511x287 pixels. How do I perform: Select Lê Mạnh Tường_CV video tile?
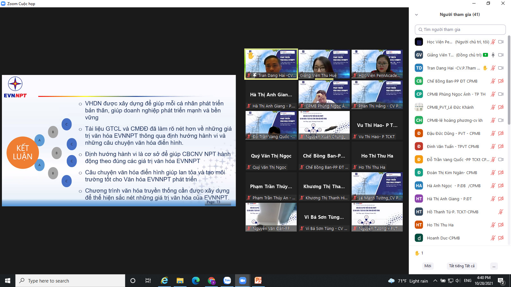[x=377, y=187]
